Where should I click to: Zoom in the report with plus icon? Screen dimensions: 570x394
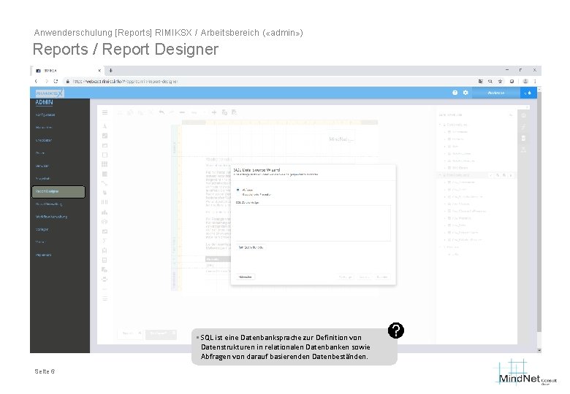(214, 112)
